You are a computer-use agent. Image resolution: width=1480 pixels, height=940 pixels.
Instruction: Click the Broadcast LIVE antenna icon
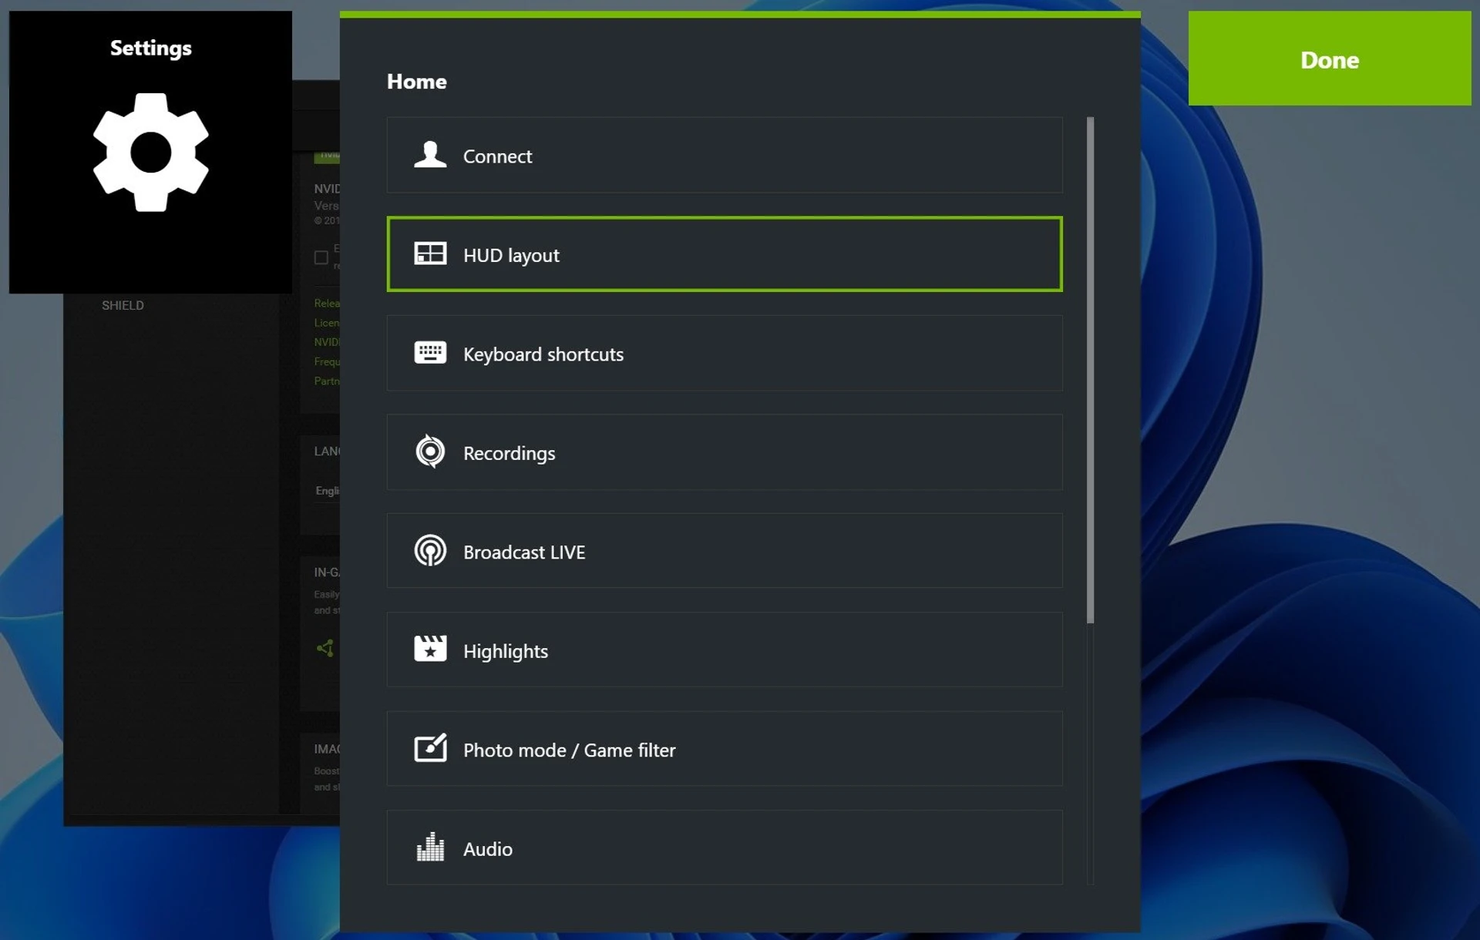click(430, 551)
